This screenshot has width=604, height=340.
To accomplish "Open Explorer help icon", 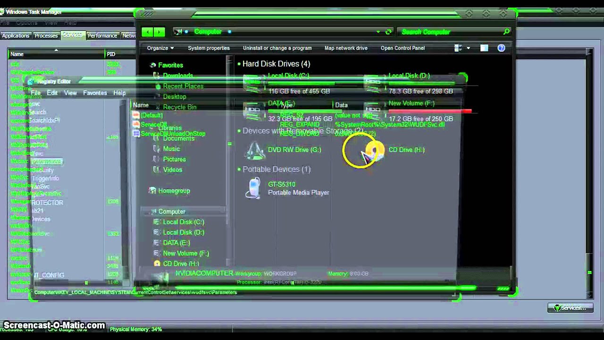I will pos(501,48).
